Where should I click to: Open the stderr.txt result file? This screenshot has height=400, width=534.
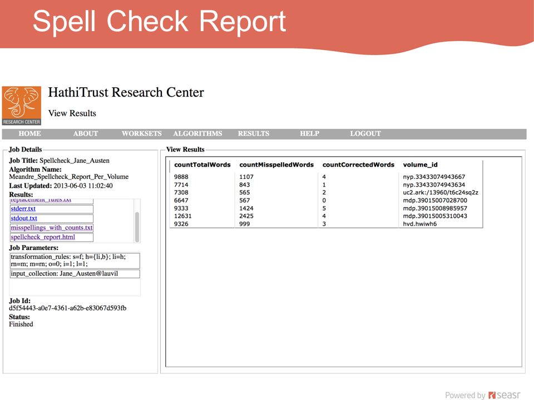23,209
